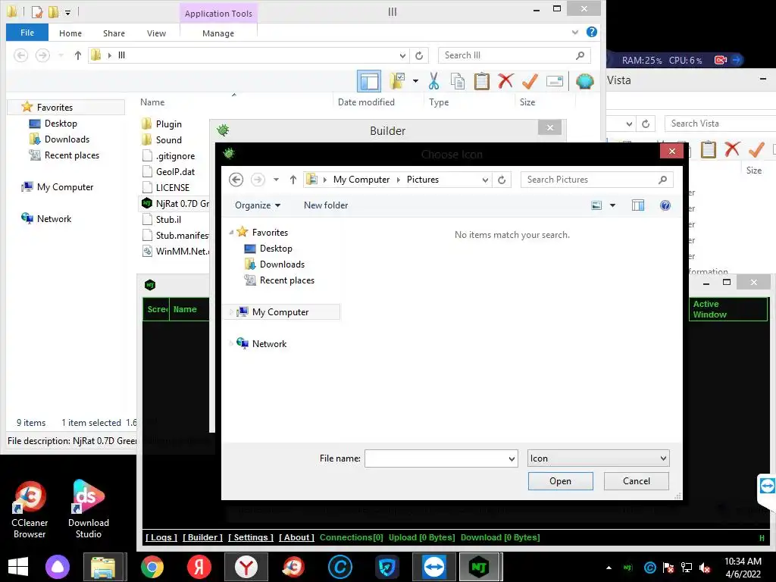Screen dimensions: 776x582
Task: Collapse Favorites in dialog tree
Action: click(x=231, y=233)
